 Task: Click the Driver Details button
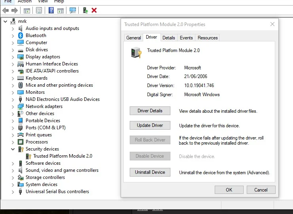[150, 111]
